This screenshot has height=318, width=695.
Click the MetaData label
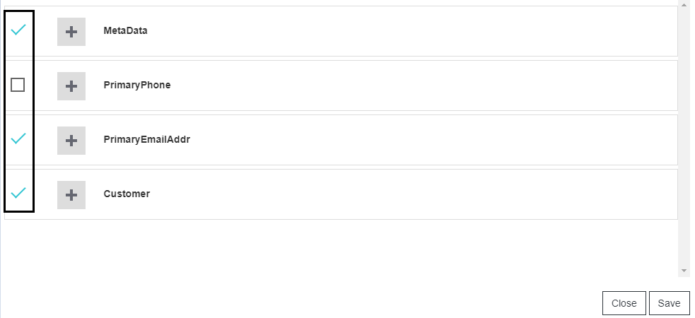pyautogui.click(x=125, y=31)
